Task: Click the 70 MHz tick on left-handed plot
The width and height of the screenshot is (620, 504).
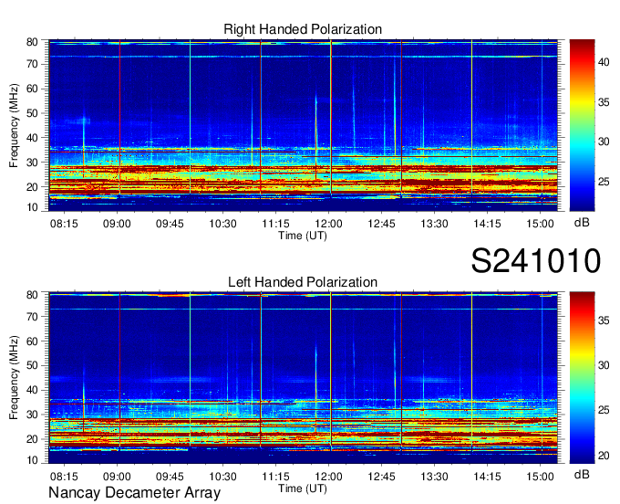Action: [32, 316]
